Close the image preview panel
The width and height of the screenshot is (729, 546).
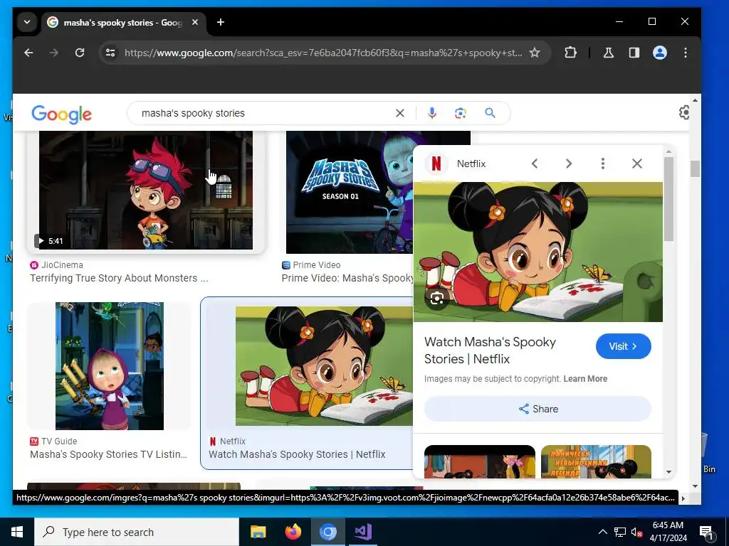click(637, 164)
